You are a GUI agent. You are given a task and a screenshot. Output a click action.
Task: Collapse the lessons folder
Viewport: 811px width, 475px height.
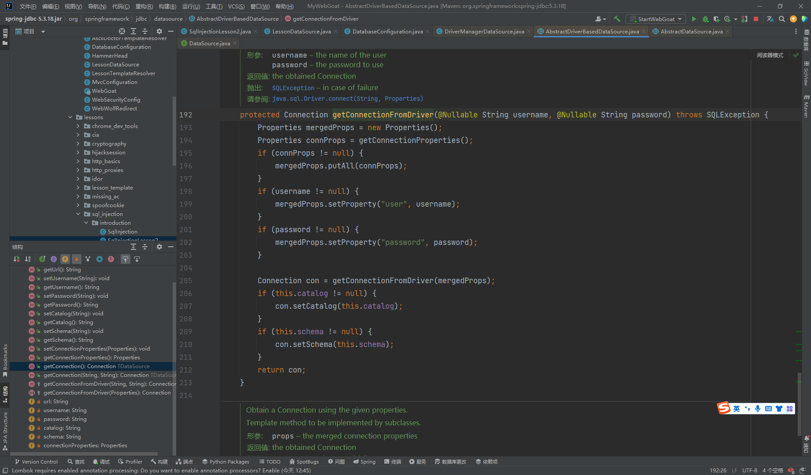(70, 117)
